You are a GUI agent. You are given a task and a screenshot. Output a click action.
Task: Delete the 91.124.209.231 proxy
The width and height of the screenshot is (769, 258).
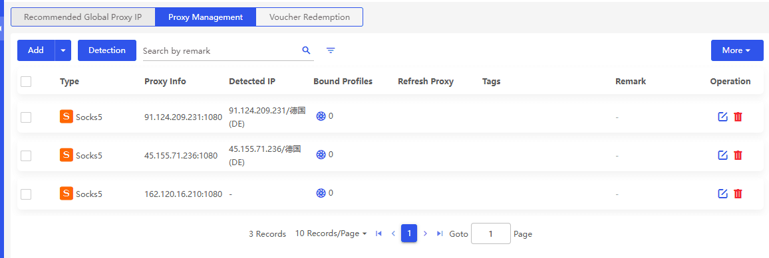coord(738,117)
